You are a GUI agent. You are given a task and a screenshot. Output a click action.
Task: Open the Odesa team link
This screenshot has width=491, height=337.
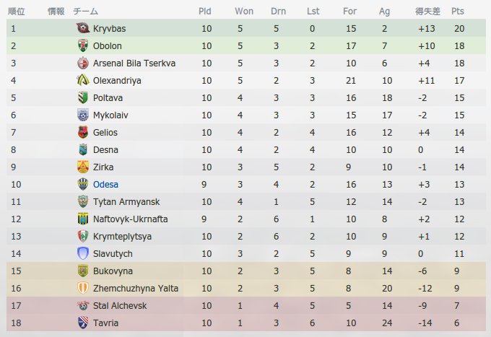coord(105,184)
